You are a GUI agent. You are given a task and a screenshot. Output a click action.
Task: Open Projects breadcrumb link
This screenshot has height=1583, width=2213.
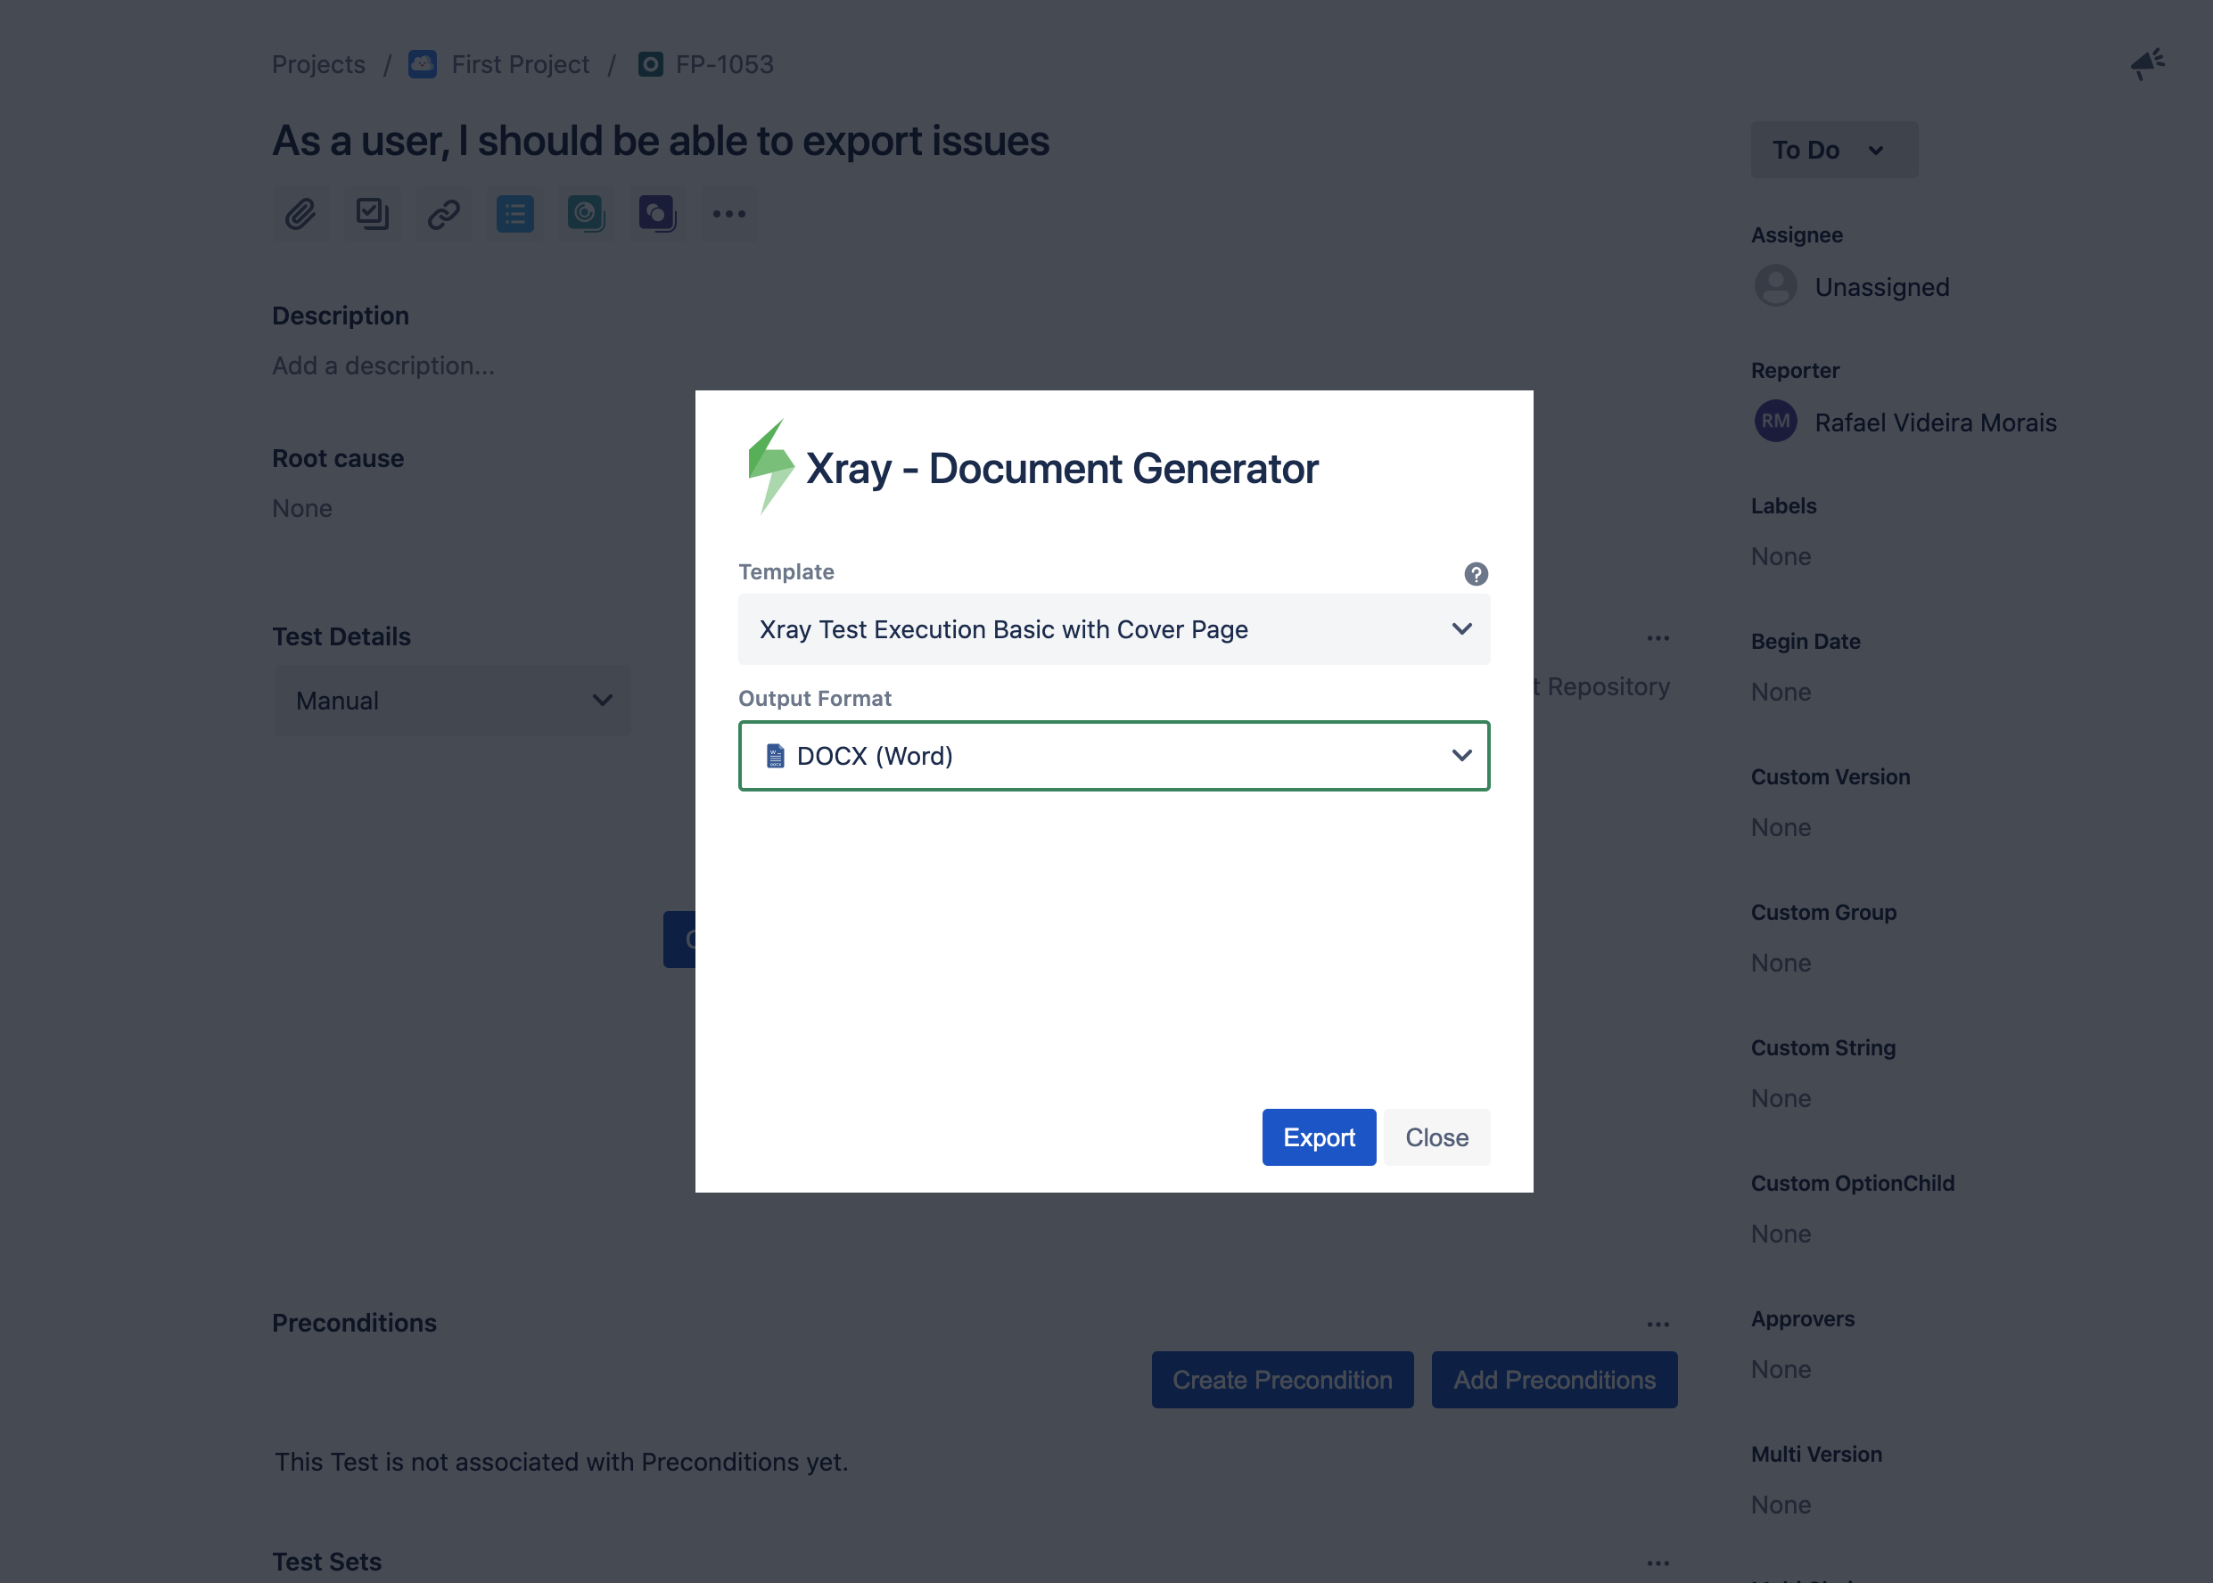(x=319, y=64)
